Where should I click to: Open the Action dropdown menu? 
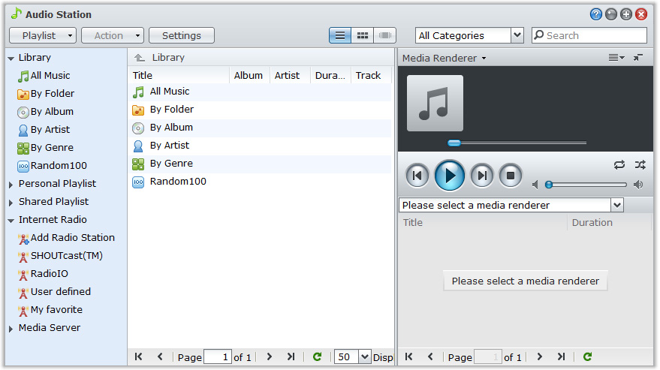113,35
